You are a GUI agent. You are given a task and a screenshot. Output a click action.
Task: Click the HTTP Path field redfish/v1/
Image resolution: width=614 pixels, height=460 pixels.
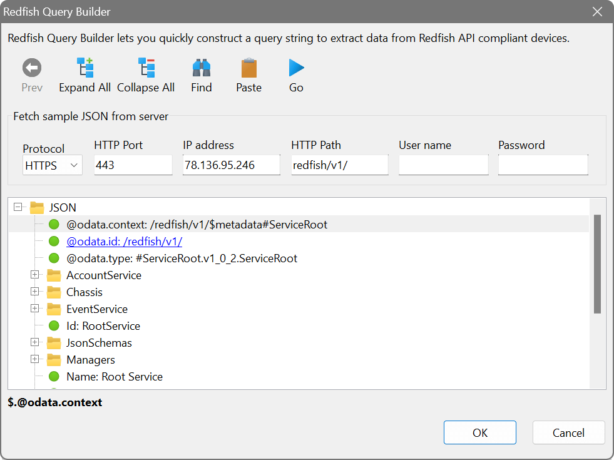pyautogui.click(x=339, y=165)
